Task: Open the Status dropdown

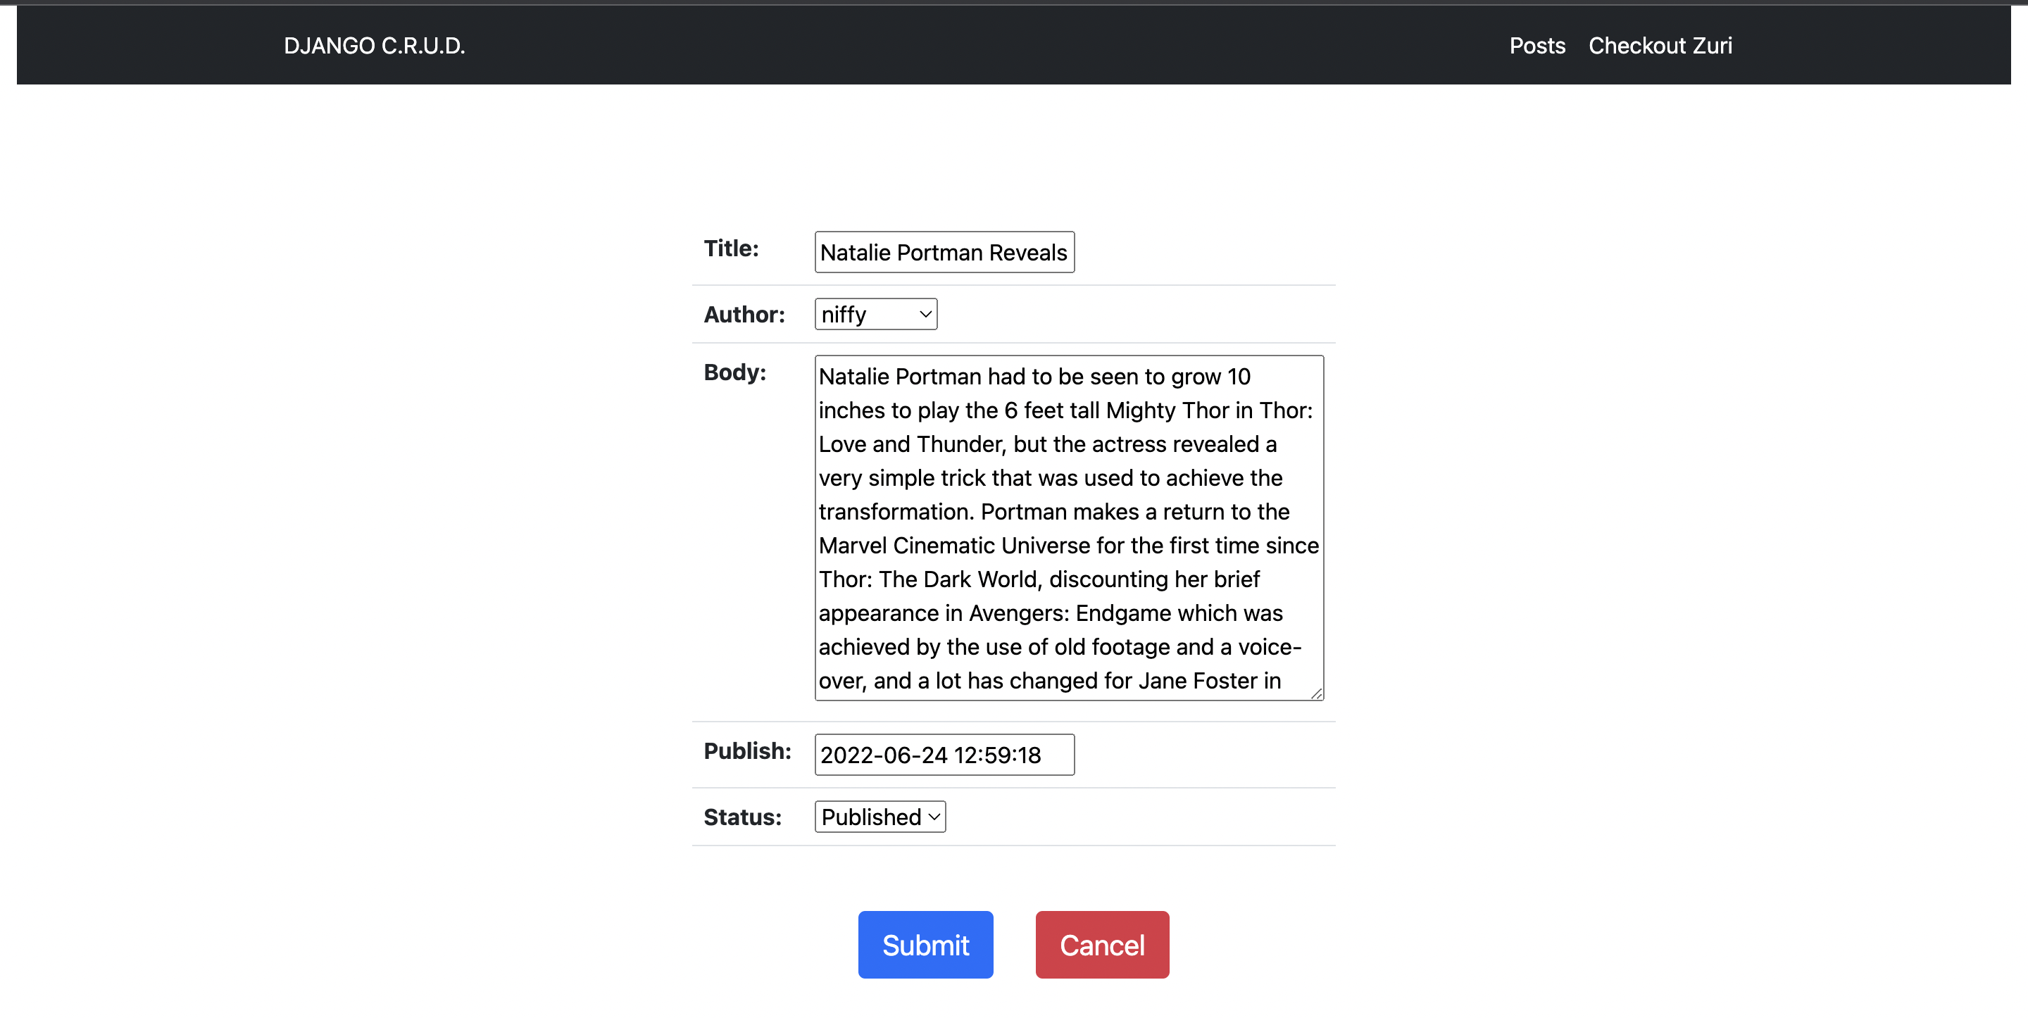Action: 879,817
